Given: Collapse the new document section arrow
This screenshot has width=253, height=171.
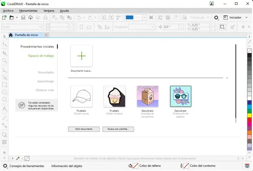Looking at the screenshot, I should pyautogui.click(x=227, y=78).
